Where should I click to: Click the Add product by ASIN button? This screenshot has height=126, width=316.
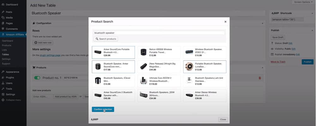pyautogui.click(x=66, y=97)
